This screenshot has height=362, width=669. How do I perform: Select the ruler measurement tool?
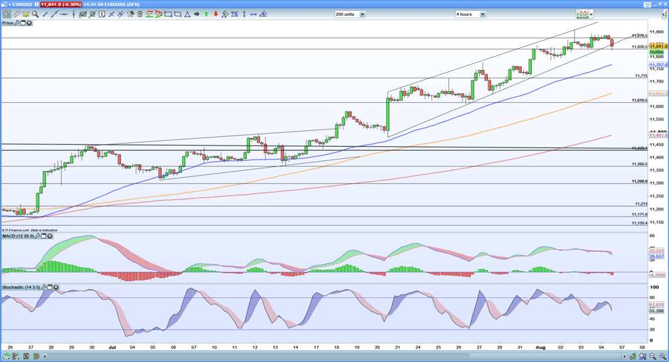click(x=16, y=14)
